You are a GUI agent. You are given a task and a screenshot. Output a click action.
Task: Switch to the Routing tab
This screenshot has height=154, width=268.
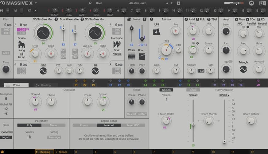(x=45, y=85)
